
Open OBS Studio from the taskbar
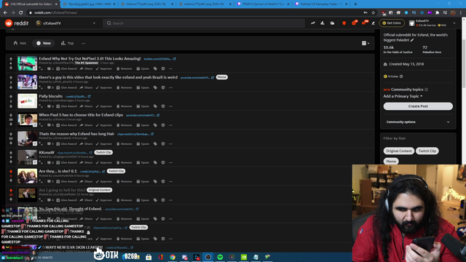coord(208,257)
